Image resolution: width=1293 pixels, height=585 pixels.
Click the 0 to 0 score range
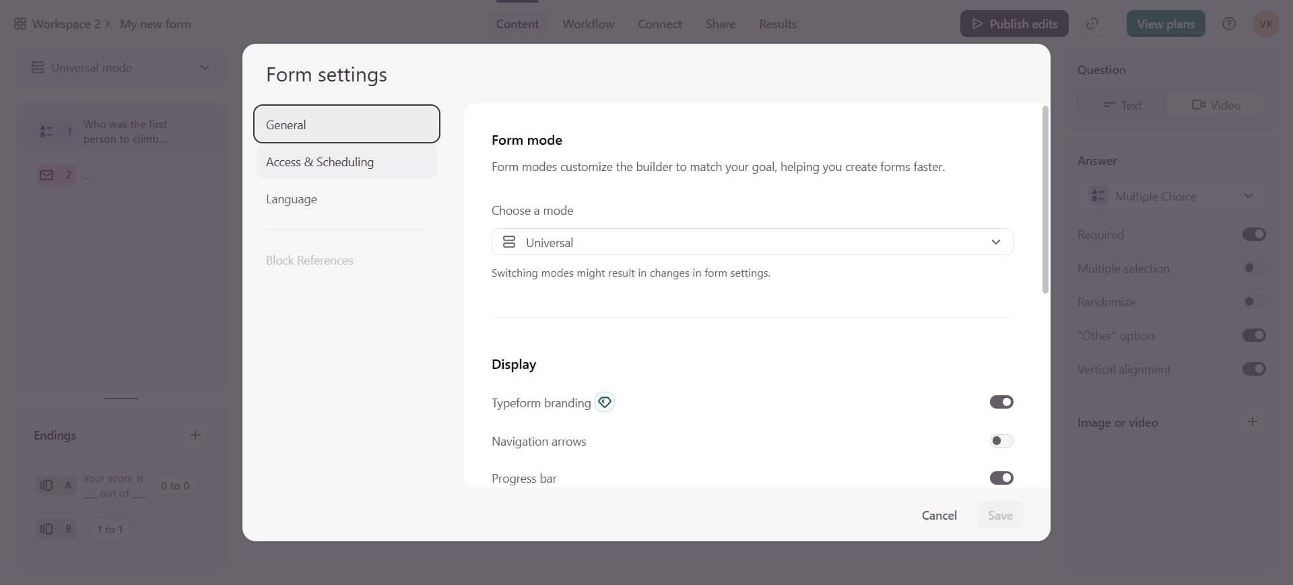tap(175, 485)
